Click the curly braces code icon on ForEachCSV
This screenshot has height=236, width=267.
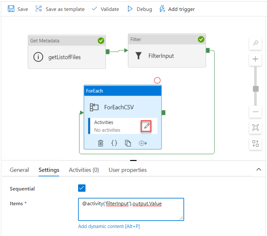114,143
